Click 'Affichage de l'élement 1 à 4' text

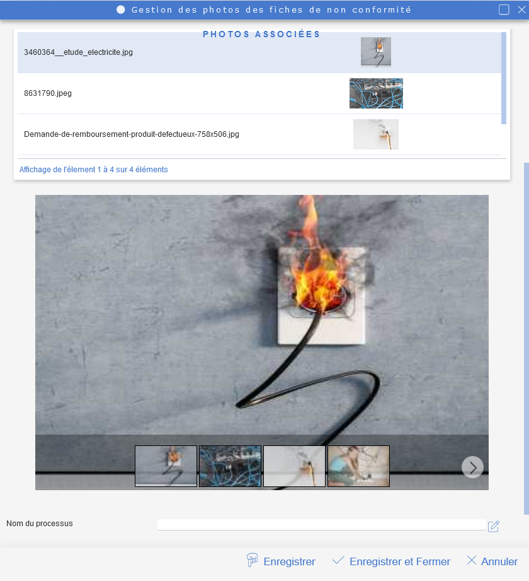point(94,170)
